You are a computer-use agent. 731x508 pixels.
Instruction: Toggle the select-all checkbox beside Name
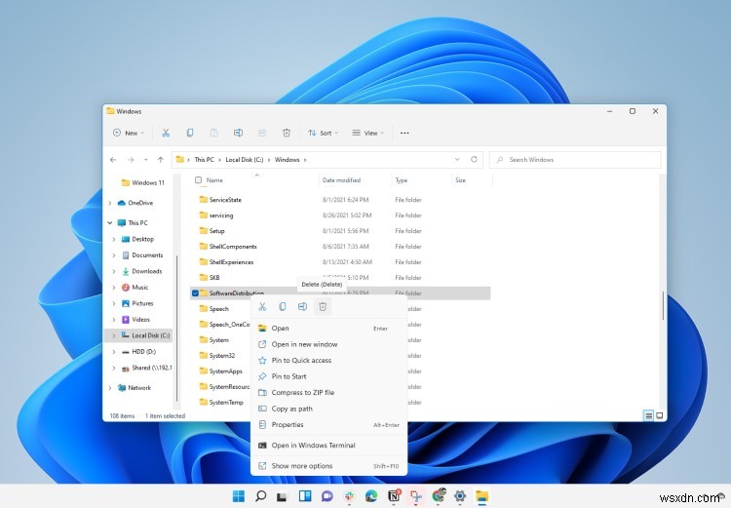[x=198, y=180]
